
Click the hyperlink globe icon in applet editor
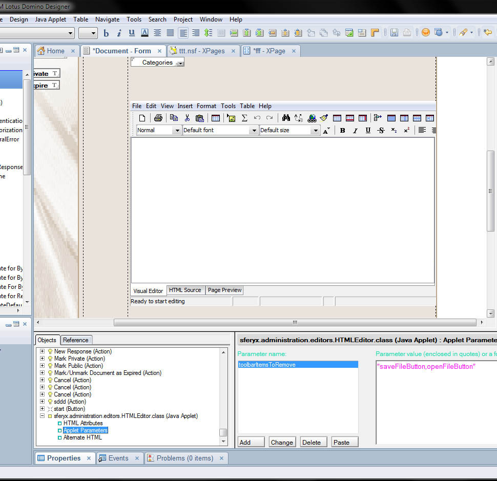(x=312, y=118)
